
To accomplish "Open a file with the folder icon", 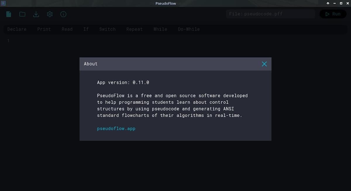I will coord(22,14).
